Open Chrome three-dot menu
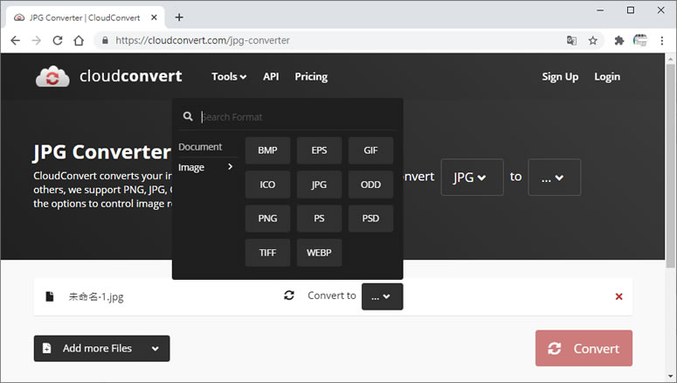The image size is (677, 383). [662, 40]
